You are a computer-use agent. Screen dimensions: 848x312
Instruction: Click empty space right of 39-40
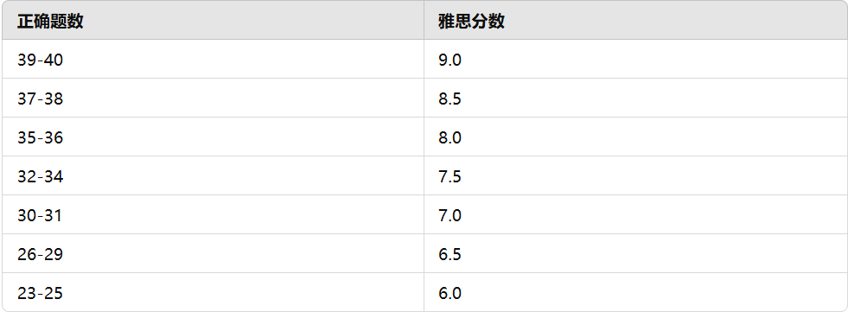(244, 59)
